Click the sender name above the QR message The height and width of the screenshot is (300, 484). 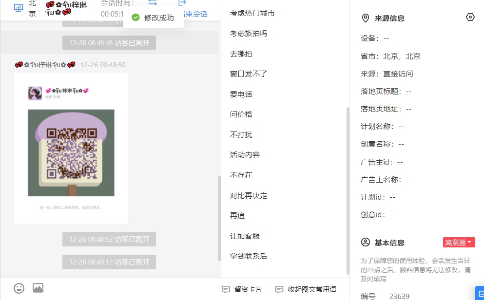tap(45, 65)
